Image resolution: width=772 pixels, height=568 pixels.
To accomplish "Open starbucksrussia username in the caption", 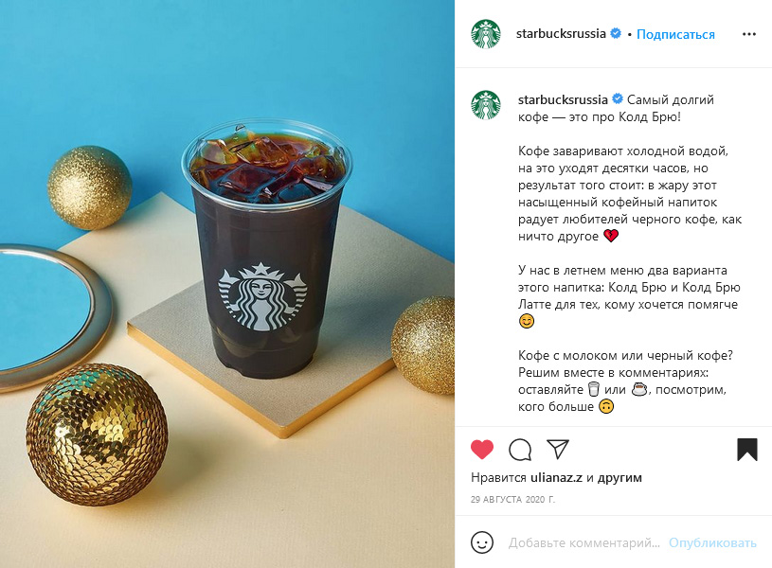I will coord(563,99).
